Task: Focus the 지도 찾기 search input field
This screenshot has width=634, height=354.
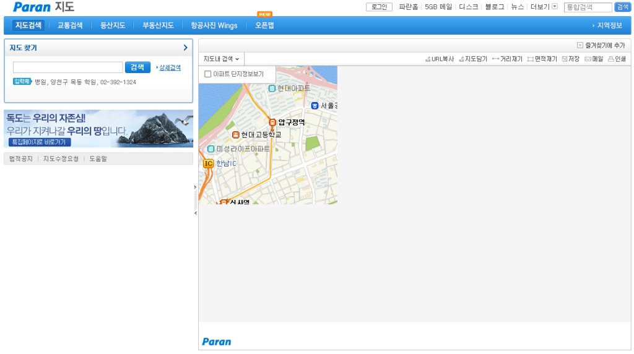Action: tap(68, 67)
